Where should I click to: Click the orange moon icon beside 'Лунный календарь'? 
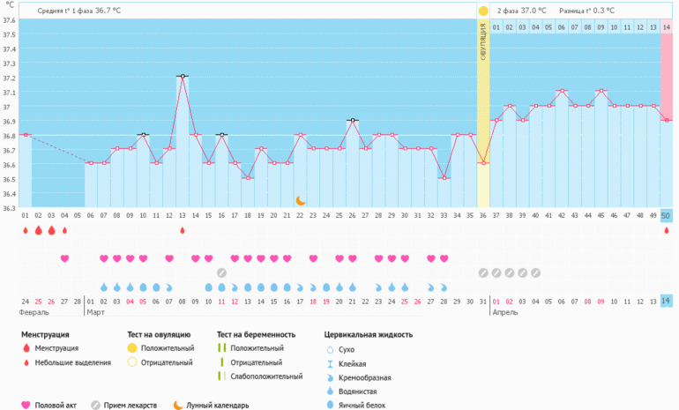click(177, 405)
